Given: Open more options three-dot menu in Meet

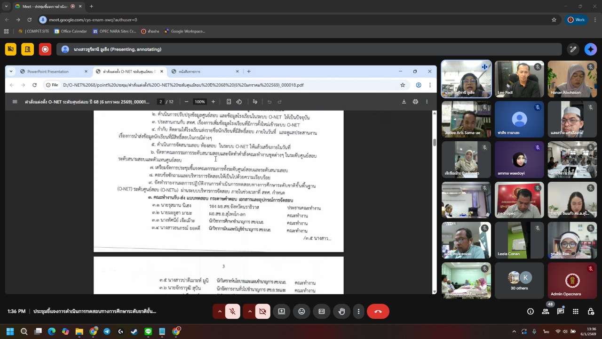Looking at the screenshot, I should point(358,311).
